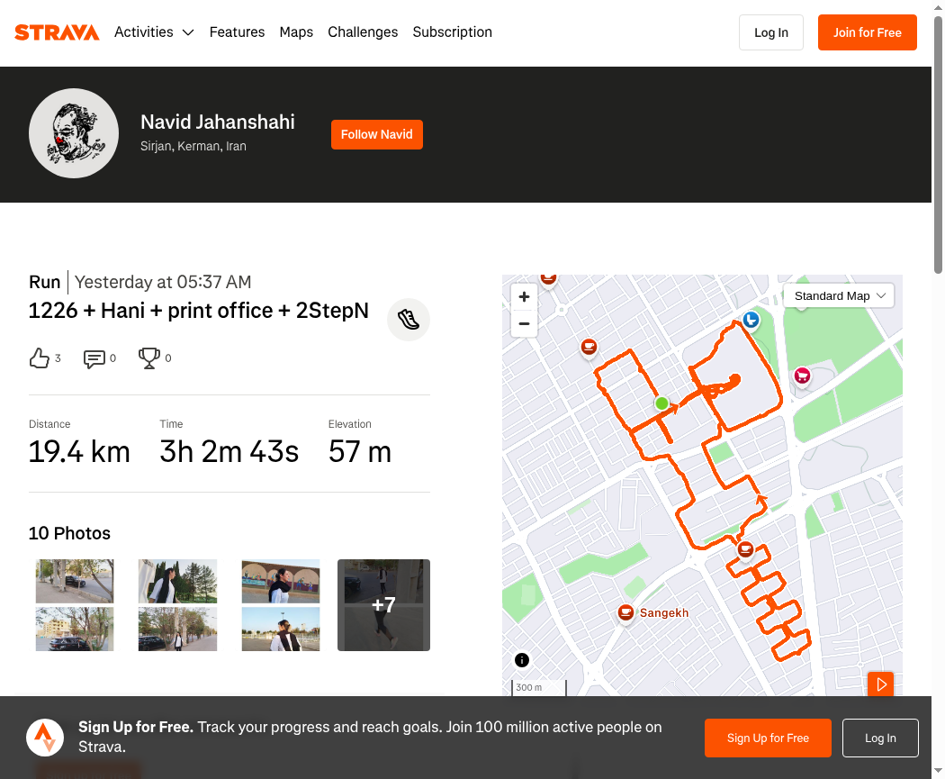The image size is (945, 779).
Task: Expand the Activities menu chevron
Action: (x=188, y=32)
